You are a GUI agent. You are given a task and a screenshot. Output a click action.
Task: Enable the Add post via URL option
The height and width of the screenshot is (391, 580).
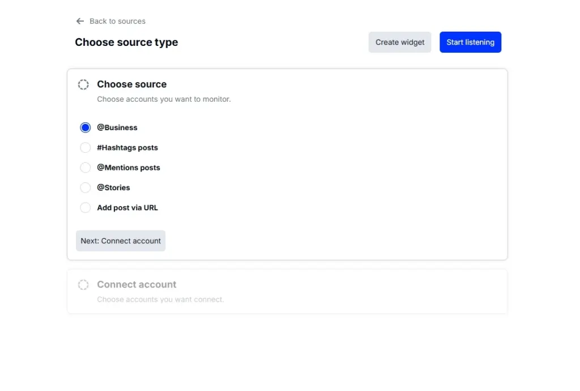[85, 208]
